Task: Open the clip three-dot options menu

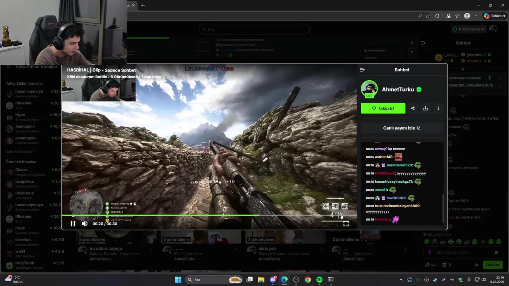Action: 438,108
